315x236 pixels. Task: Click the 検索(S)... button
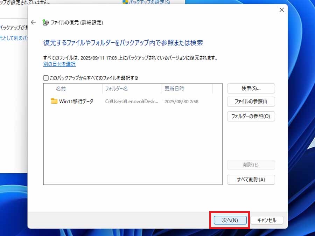tap(251, 89)
